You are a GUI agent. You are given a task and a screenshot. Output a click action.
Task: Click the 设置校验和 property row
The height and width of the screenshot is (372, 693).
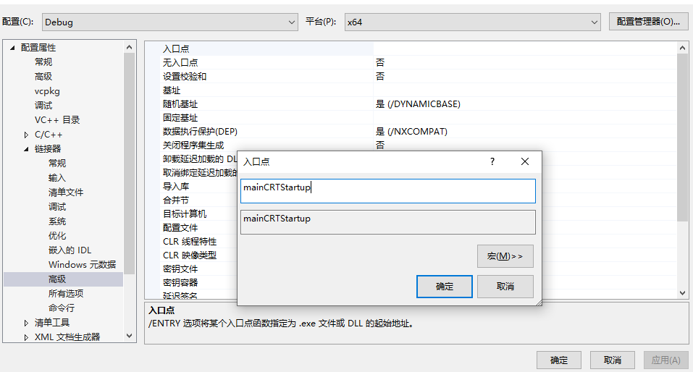click(x=418, y=76)
